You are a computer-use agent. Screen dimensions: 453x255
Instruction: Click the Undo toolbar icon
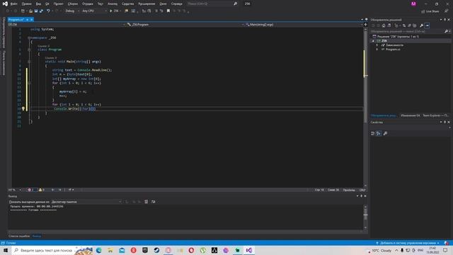point(48,11)
